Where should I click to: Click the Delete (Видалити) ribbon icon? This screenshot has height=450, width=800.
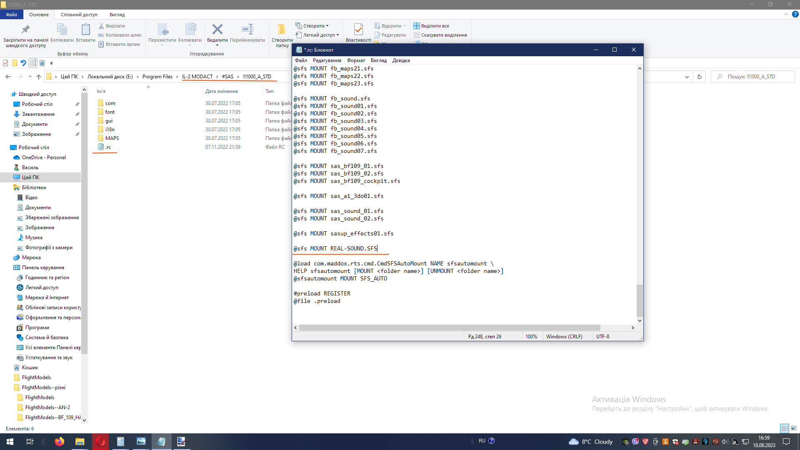pos(217,30)
